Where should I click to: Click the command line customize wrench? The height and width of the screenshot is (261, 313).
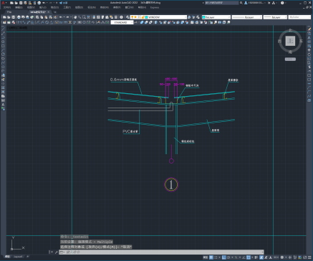point(56,252)
